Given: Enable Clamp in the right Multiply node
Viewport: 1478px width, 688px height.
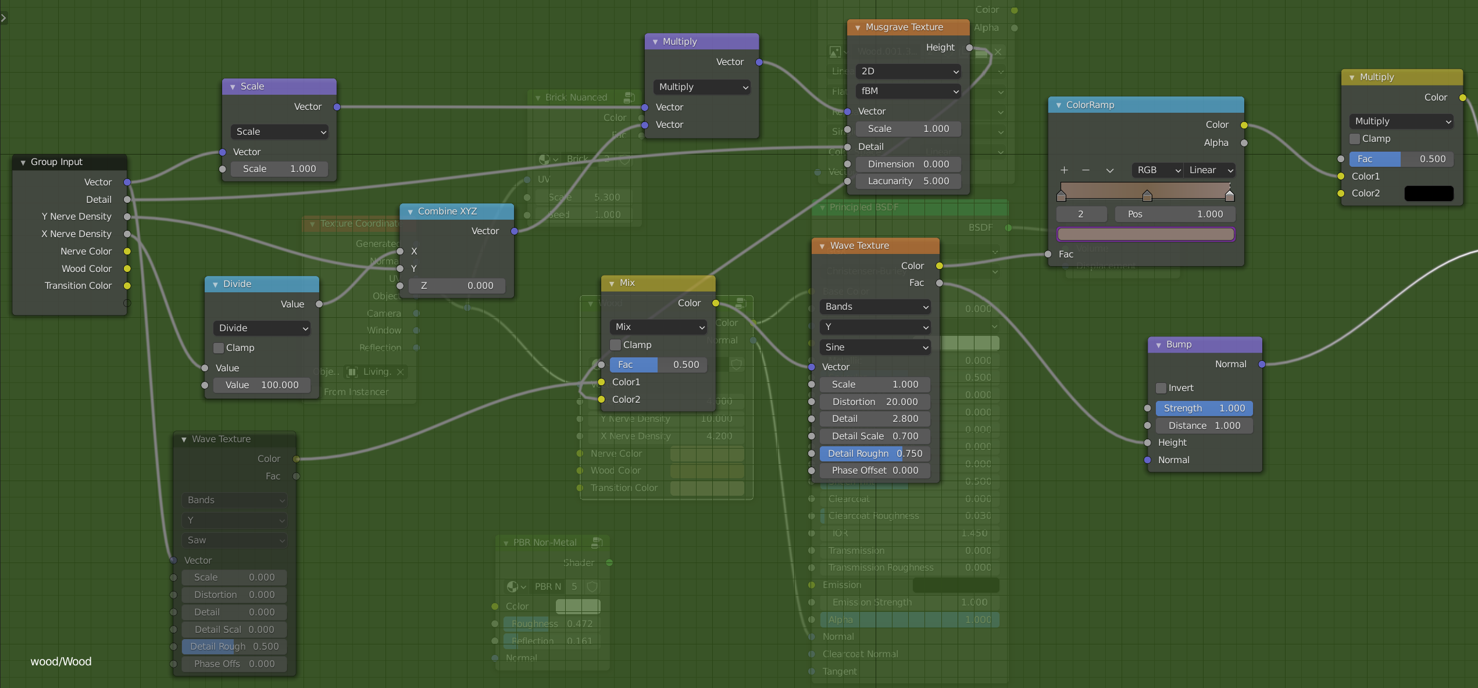Looking at the screenshot, I should tap(1355, 139).
